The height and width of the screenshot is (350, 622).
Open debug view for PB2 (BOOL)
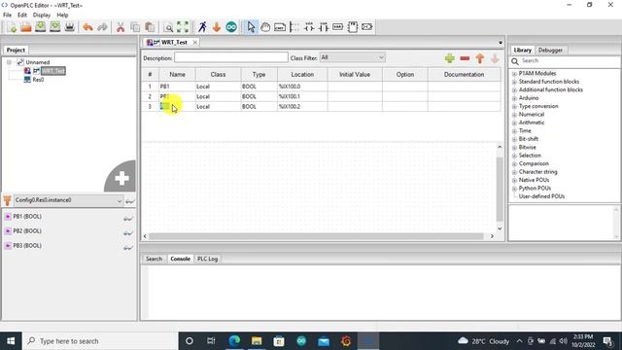(x=127, y=233)
